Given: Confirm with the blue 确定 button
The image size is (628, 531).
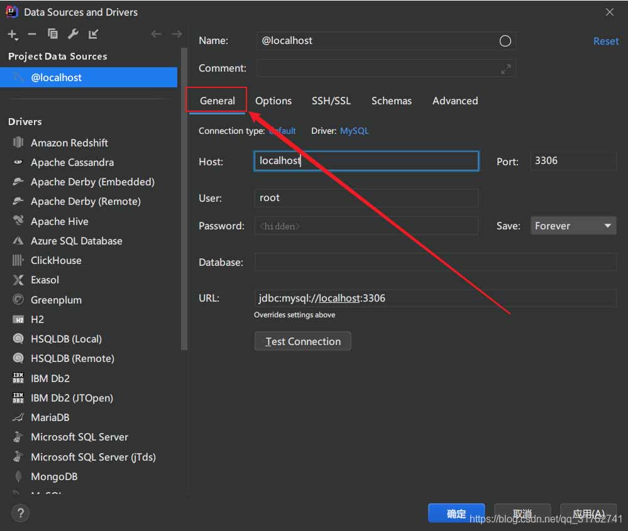Looking at the screenshot, I should click(x=456, y=513).
